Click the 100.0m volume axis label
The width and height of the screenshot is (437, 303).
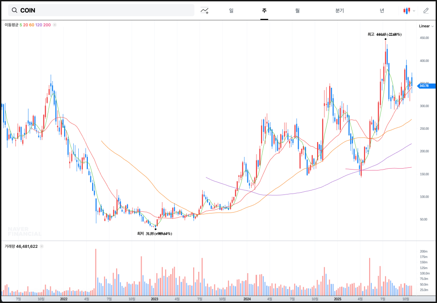[x=424, y=274]
